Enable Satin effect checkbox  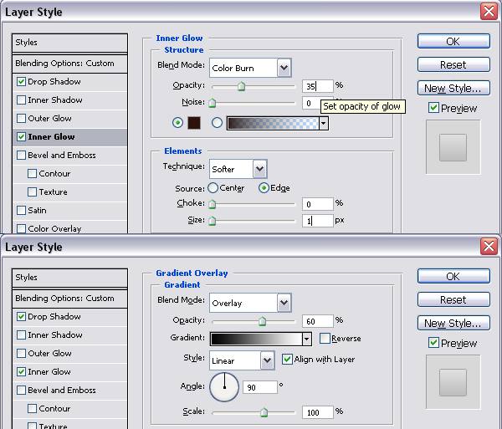[21, 210]
